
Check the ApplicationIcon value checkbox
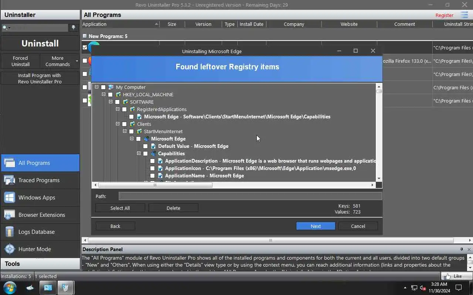click(x=153, y=169)
